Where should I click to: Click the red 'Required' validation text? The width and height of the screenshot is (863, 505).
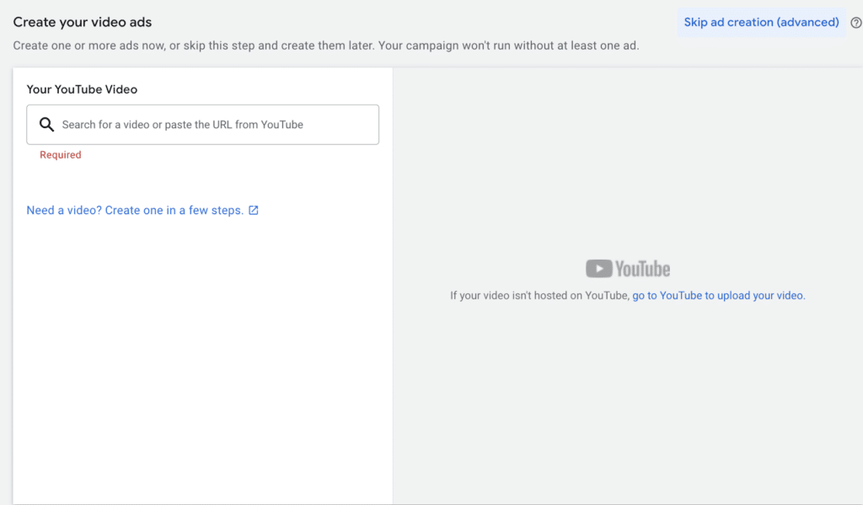click(x=61, y=155)
